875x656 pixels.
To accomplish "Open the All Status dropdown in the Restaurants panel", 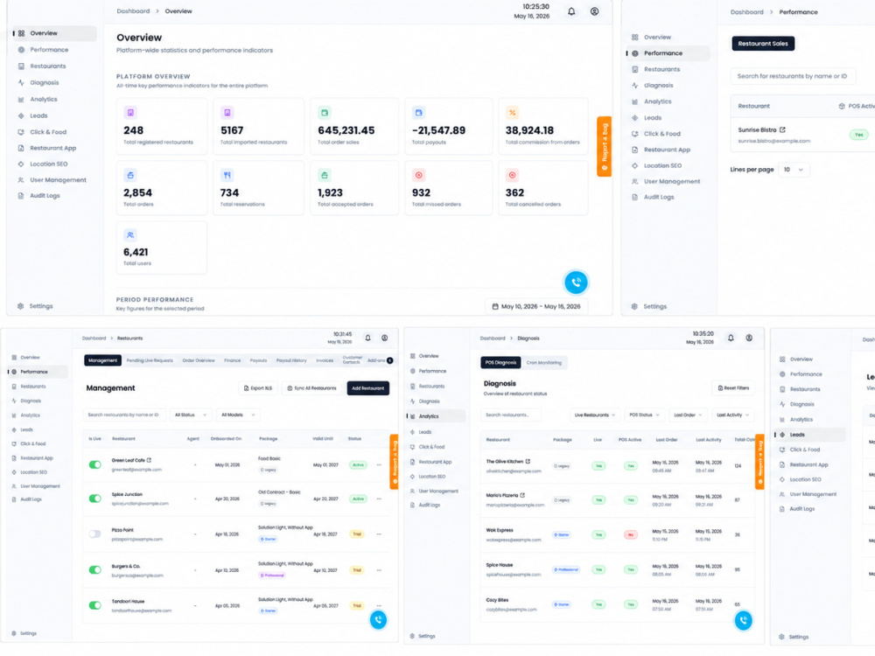I will (x=190, y=415).
